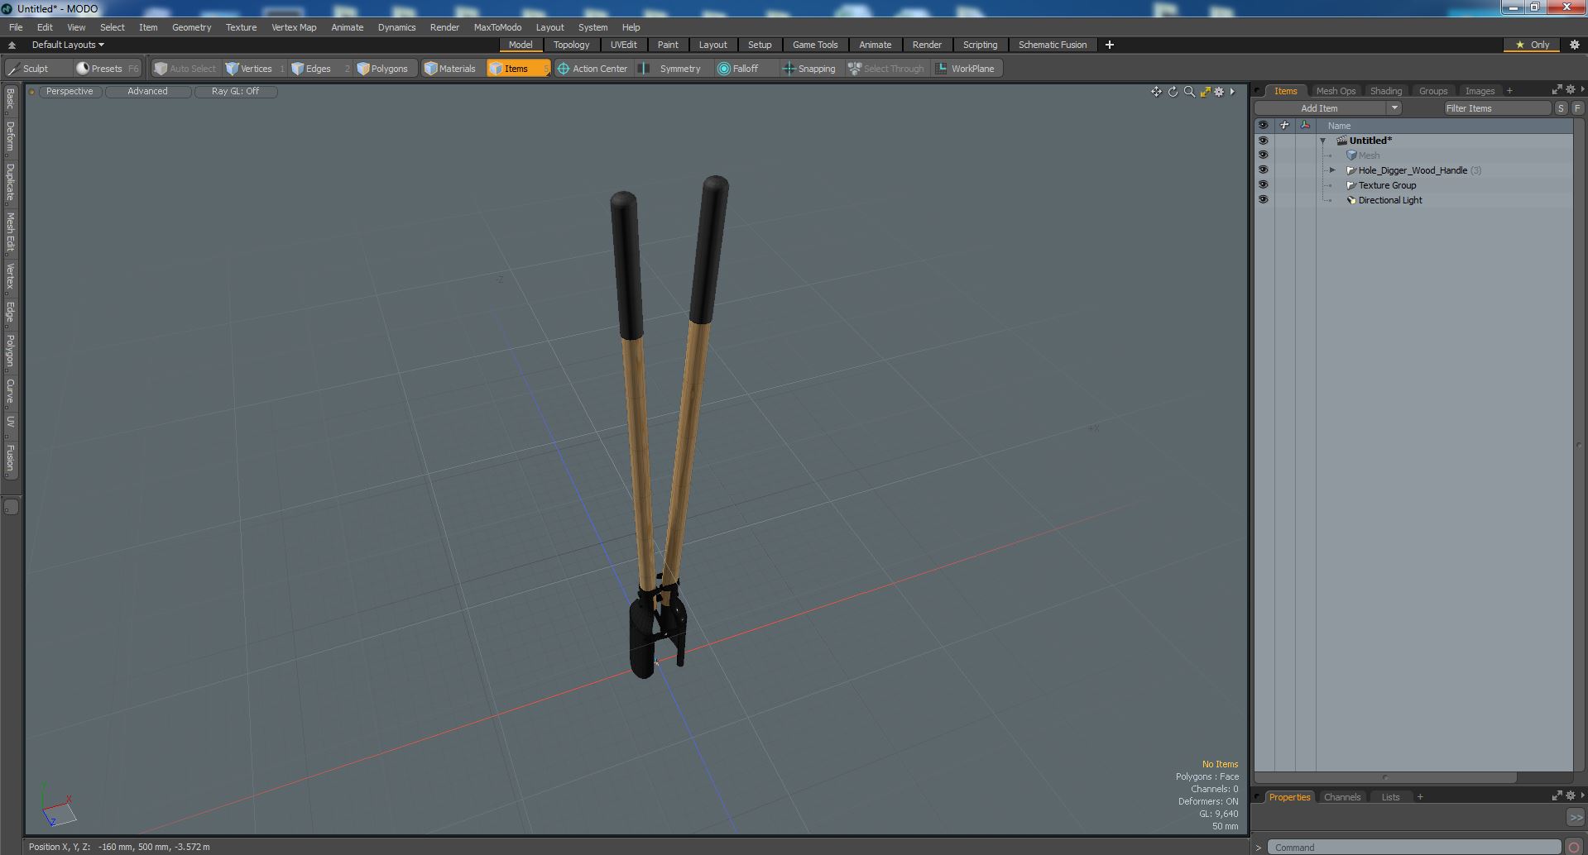Toggle visibility of Directional Light
This screenshot has width=1588, height=855.
(1263, 200)
